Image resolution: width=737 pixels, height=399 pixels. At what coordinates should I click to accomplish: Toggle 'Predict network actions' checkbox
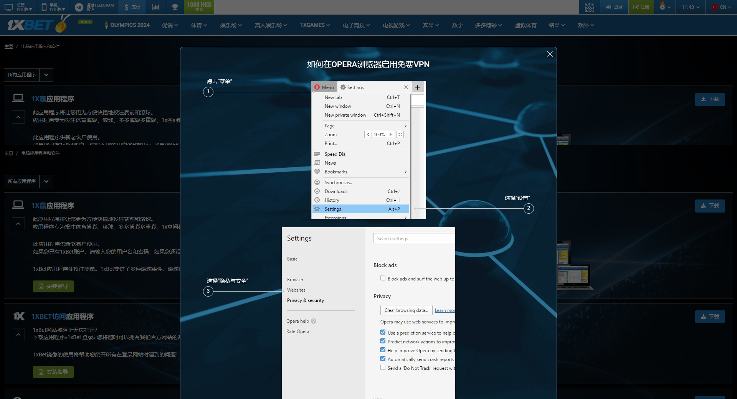pyautogui.click(x=383, y=341)
